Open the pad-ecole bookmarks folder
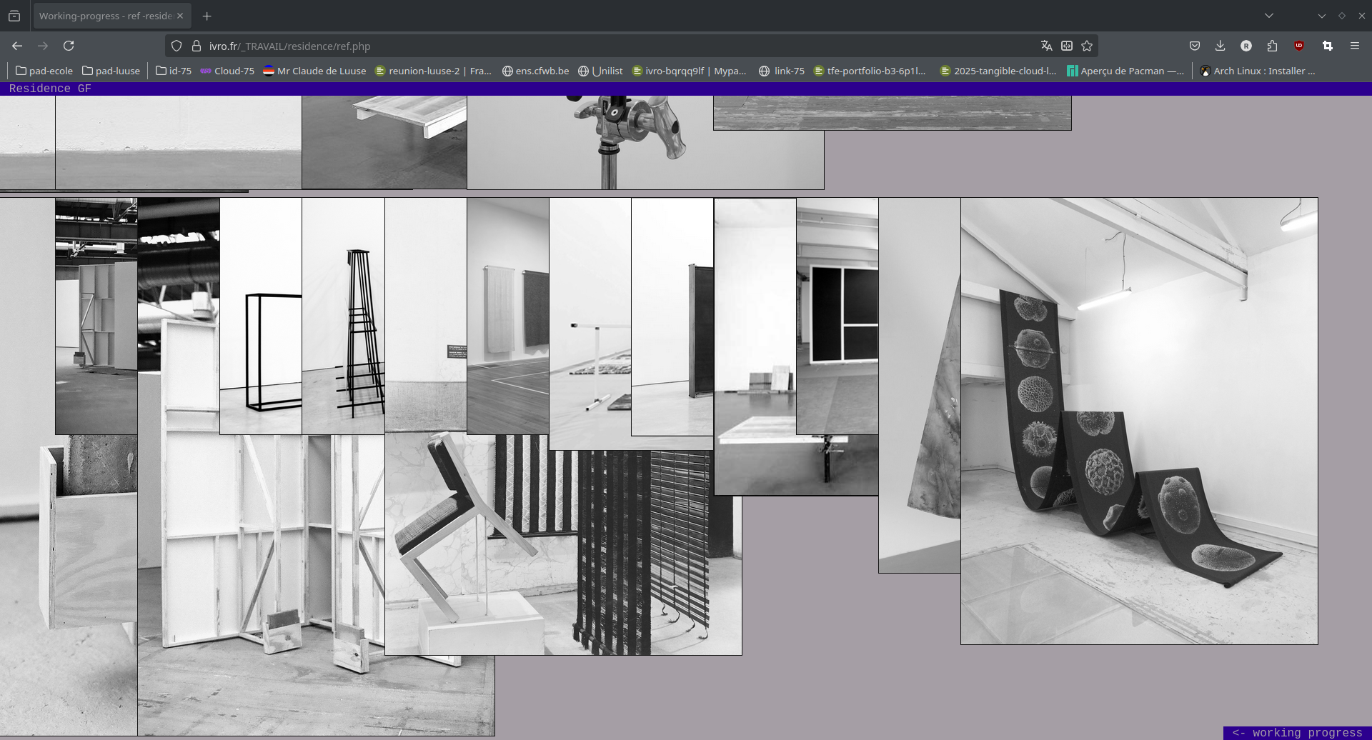The height and width of the screenshot is (740, 1372). pos(44,71)
